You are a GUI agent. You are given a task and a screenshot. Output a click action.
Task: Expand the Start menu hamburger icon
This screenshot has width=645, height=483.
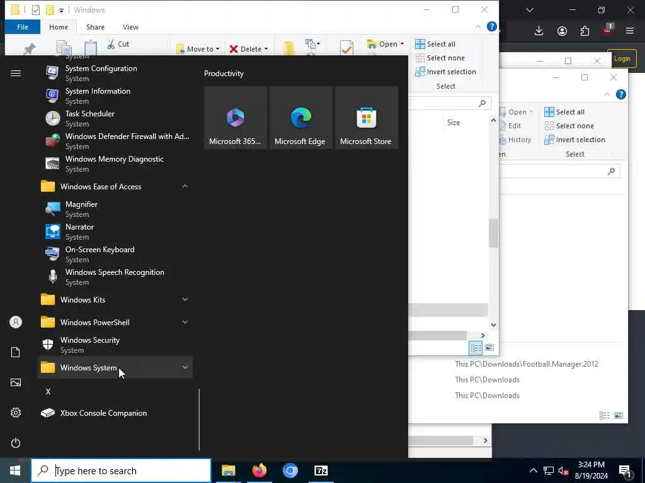pos(16,73)
